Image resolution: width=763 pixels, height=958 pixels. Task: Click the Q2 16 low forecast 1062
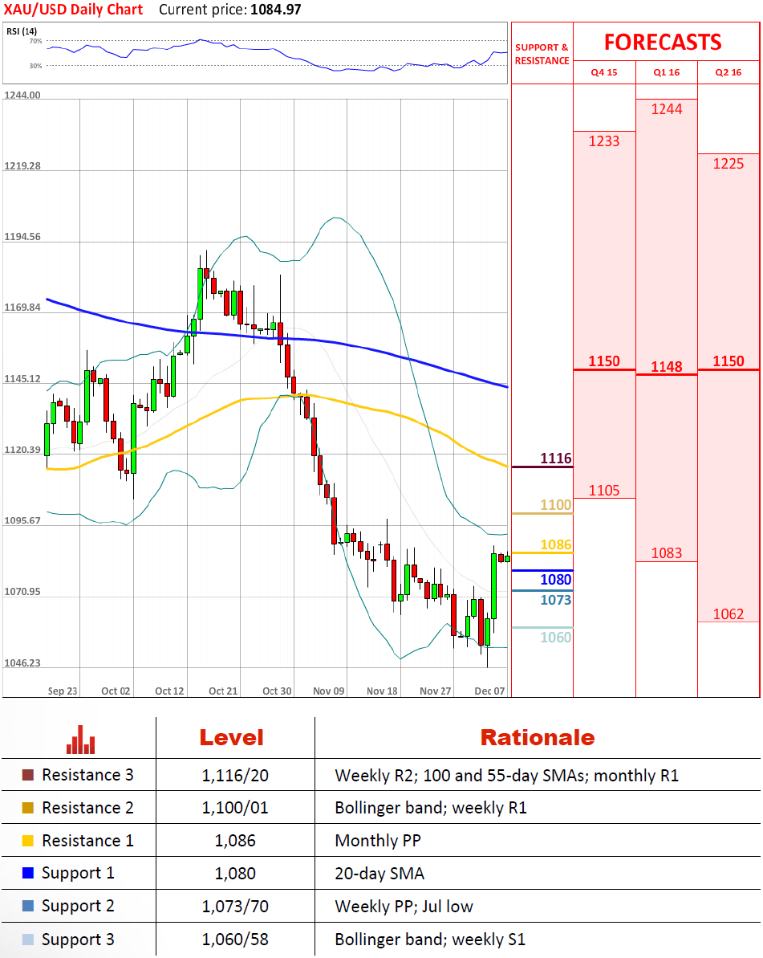(x=729, y=614)
